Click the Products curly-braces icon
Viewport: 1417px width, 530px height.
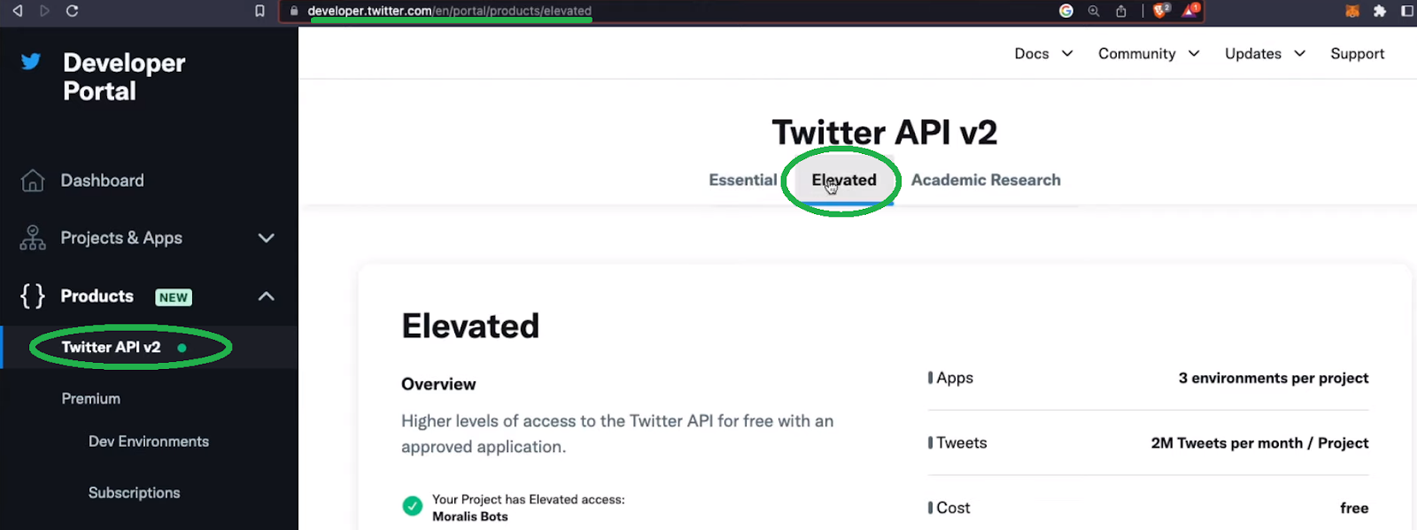tap(31, 296)
